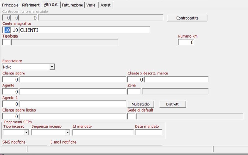Click the Data mandato field
The width and height of the screenshot is (248, 155).
tap(148, 132)
